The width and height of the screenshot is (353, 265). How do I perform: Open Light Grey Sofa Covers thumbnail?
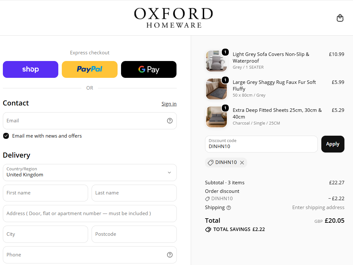pyautogui.click(x=216, y=61)
